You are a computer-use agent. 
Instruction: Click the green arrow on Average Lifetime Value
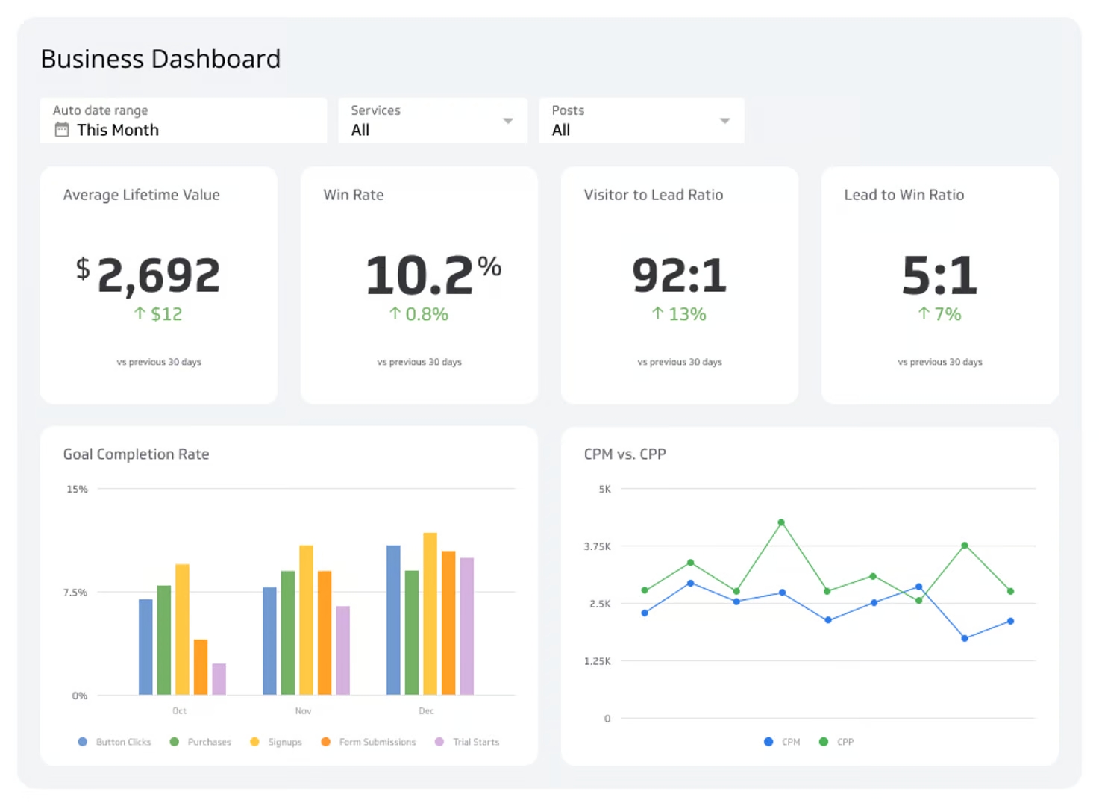pyautogui.click(x=139, y=314)
